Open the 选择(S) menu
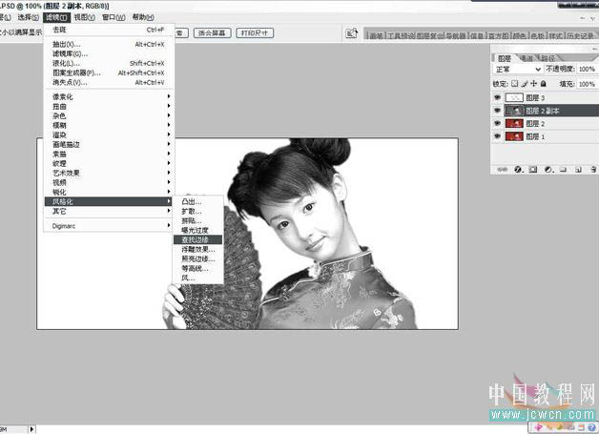 click(29, 17)
